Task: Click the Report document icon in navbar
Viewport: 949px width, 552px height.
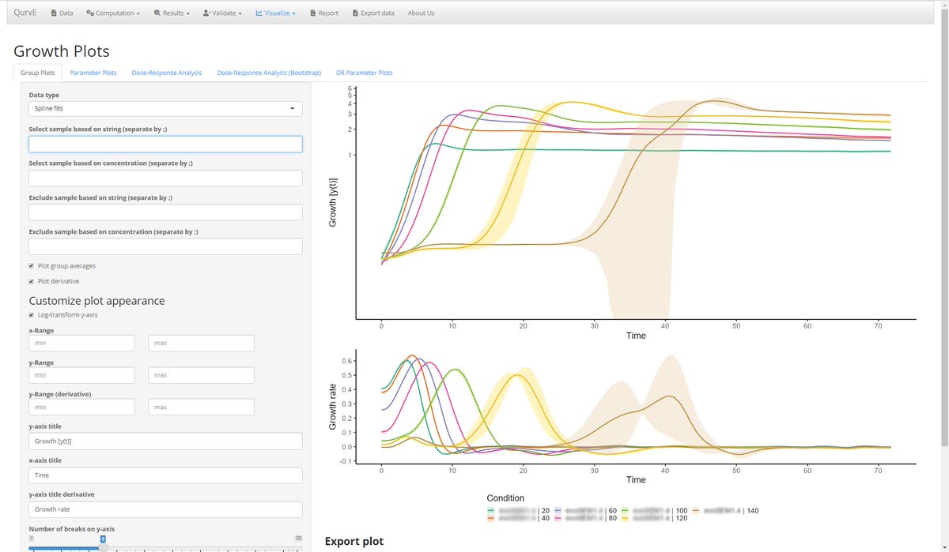Action: coord(313,13)
